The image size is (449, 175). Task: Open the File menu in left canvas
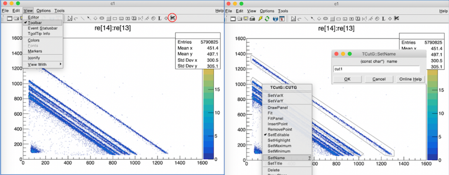point(5,11)
